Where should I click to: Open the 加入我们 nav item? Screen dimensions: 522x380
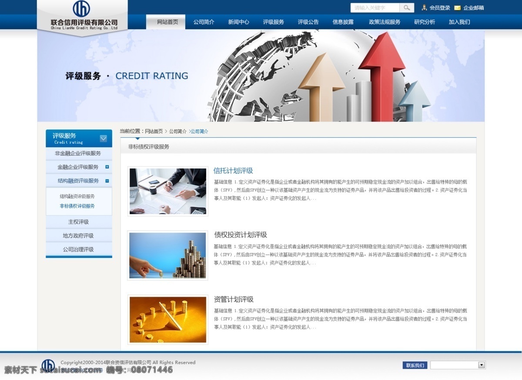[x=459, y=22]
